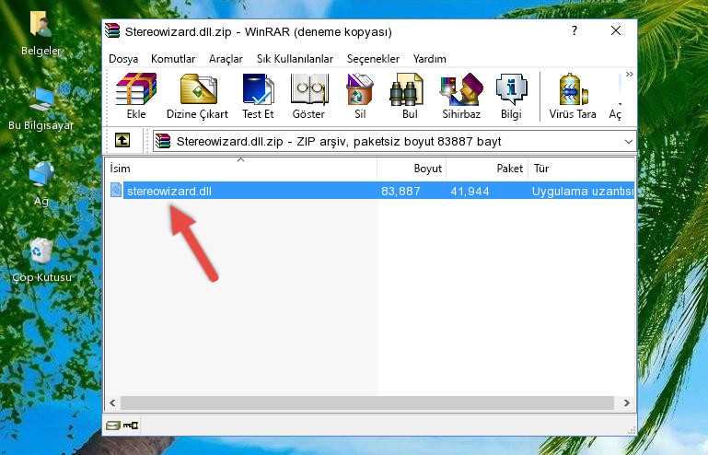
Task: Click the horizontal scrollbar right arrow
Action: 627,402
